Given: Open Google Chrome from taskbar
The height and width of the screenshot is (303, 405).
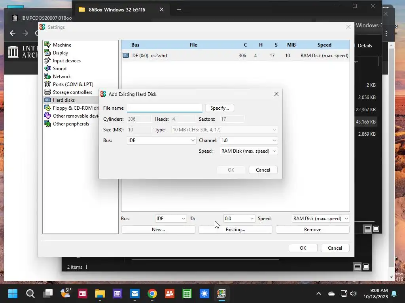Looking at the screenshot, I should click(152, 294).
